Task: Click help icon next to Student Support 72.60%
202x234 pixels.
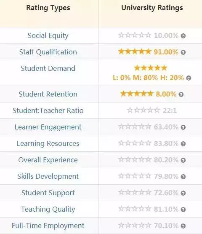Action: click(183, 193)
